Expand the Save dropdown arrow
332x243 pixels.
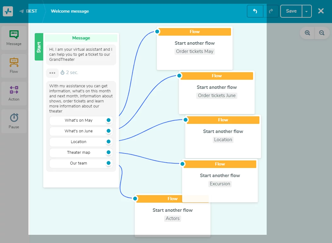pyautogui.click(x=306, y=11)
